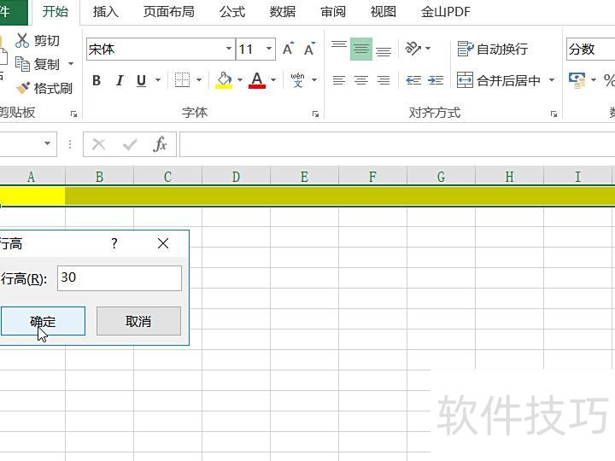
Task: Open the 公式 tab
Action: pyautogui.click(x=232, y=11)
